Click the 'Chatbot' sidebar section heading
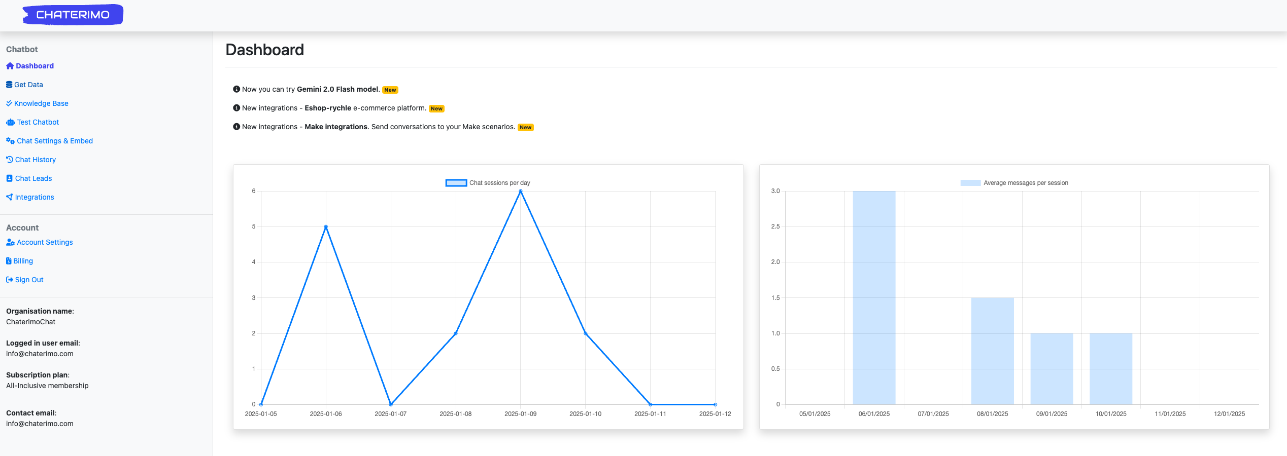Viewport: 1287px width, 456px height. (22, 49)
